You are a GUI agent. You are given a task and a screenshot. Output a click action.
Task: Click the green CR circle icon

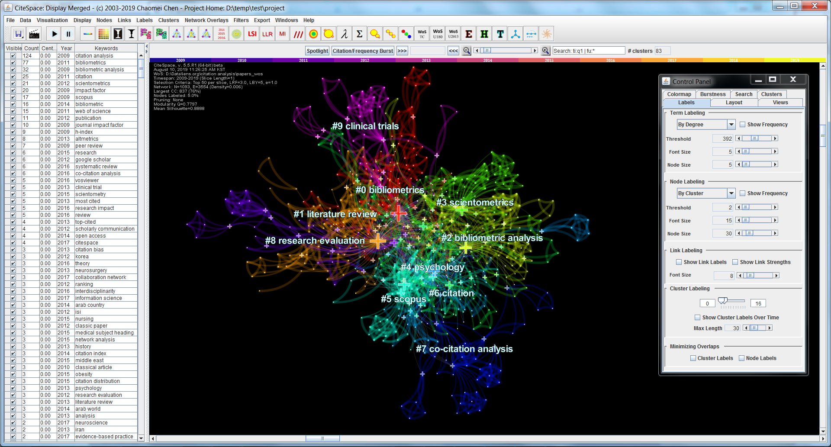(236, 34)
